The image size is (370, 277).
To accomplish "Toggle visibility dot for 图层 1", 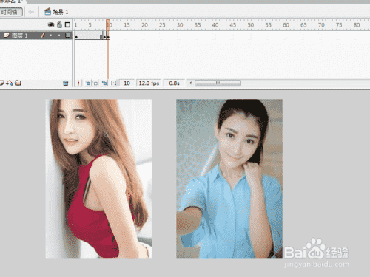I will (x=51, y=35).
